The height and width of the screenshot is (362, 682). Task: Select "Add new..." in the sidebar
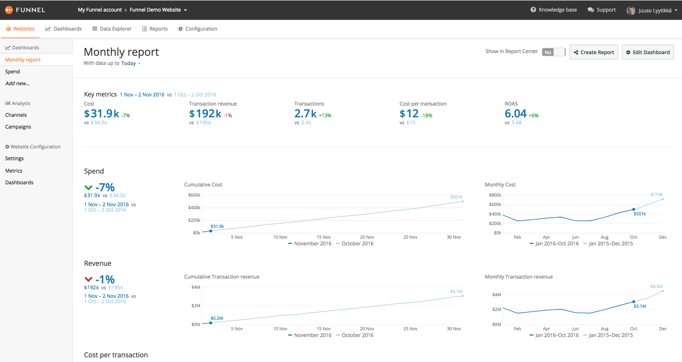17,83
